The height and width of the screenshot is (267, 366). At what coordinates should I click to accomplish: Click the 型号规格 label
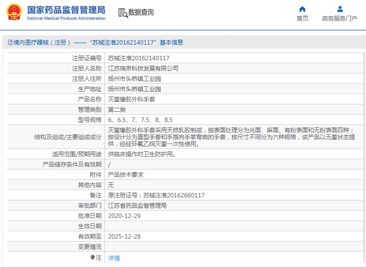click(x=90, y=120)
